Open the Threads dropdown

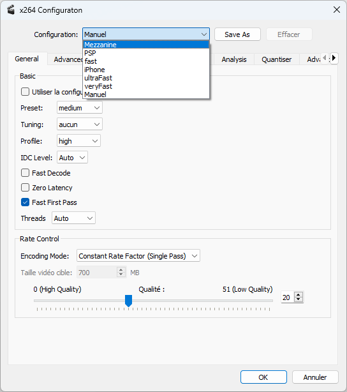pos(73,218)
